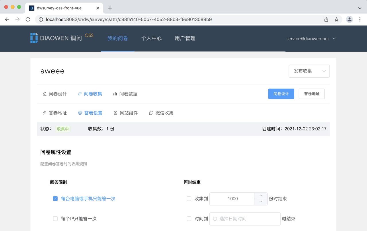Click the pencil icon beside 问卷设计 tab
Screen dimensions: 367x231
45,93
